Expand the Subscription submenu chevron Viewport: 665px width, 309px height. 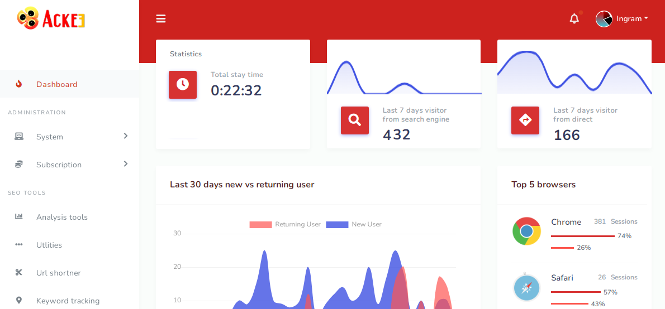pos(126,164)
